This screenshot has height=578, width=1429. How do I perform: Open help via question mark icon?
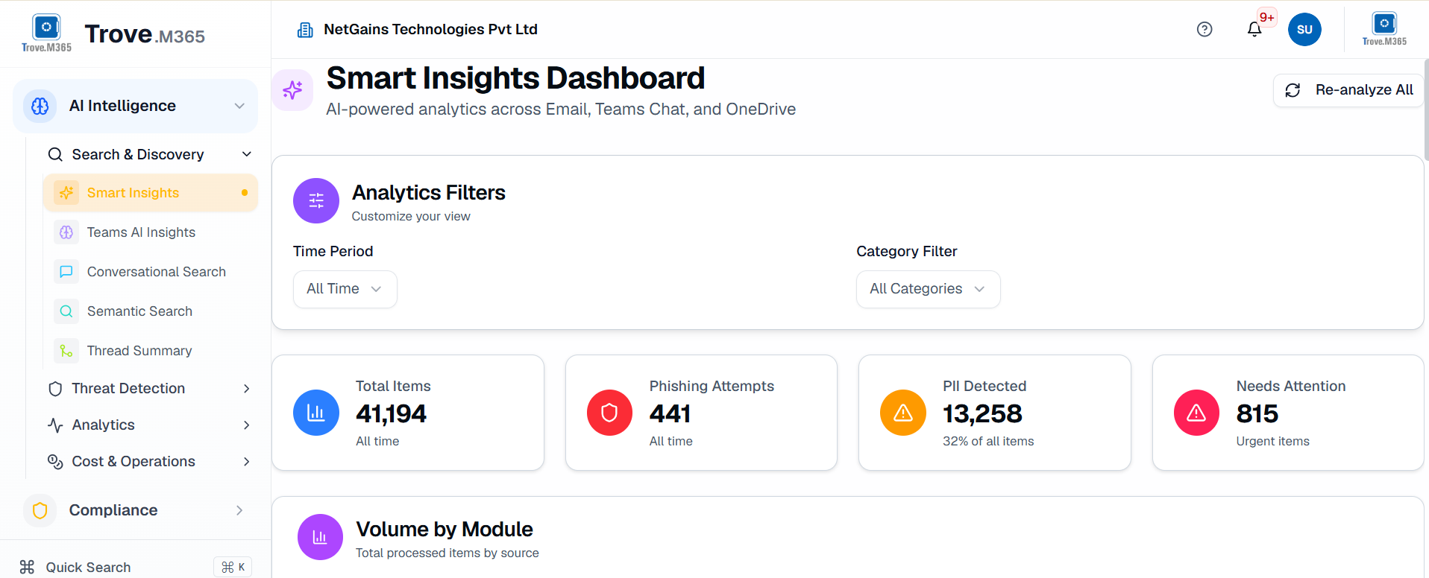(1205, 29)
